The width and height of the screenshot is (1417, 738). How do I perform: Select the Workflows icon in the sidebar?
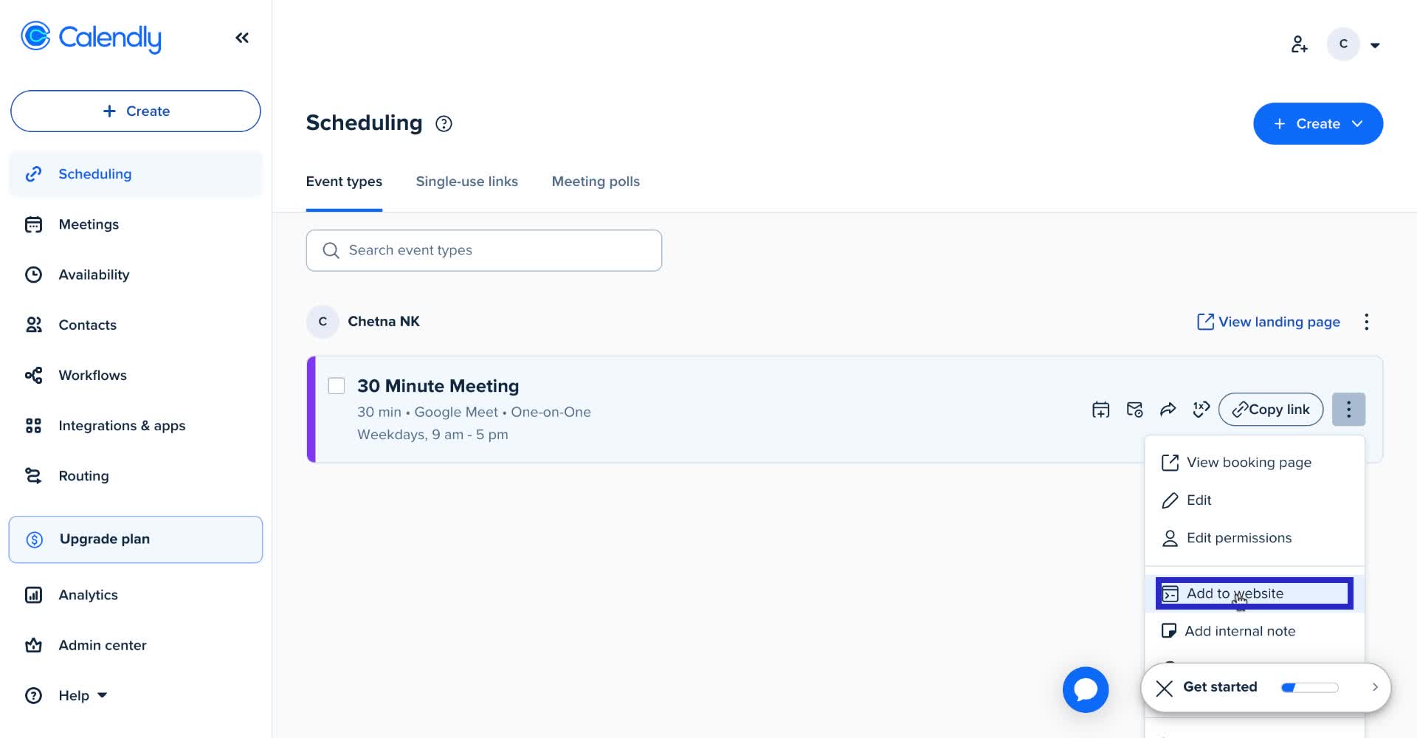point(34,375)
